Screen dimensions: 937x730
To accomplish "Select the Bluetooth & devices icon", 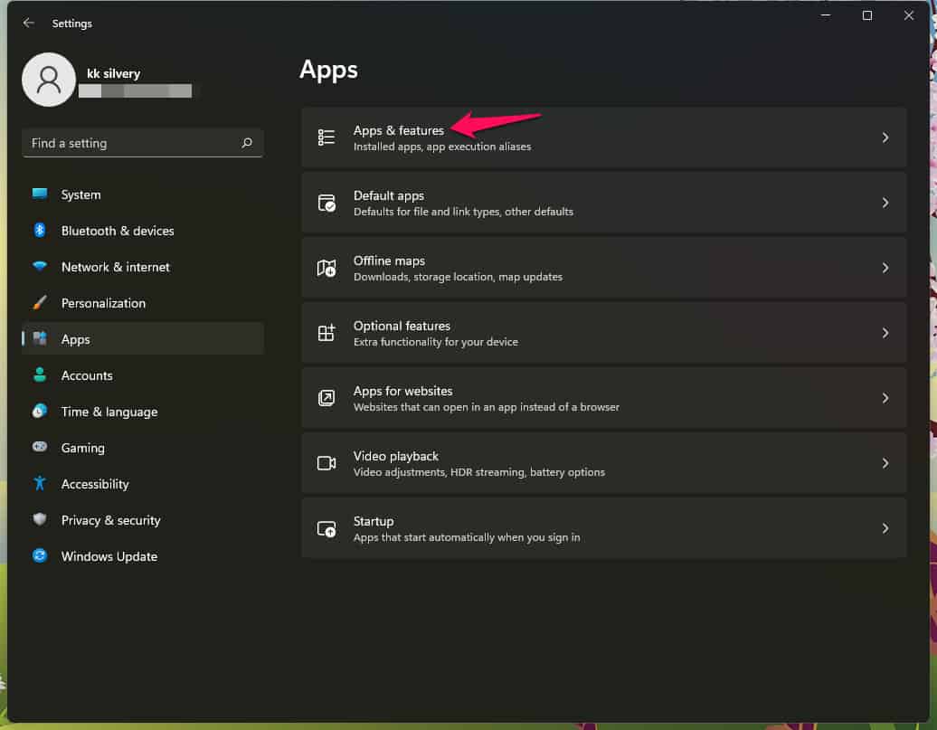I will tap(40, 231).
